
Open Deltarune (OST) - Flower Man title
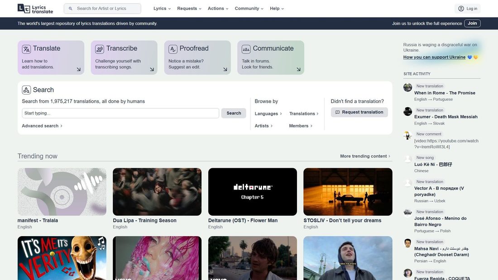[243, 220]
